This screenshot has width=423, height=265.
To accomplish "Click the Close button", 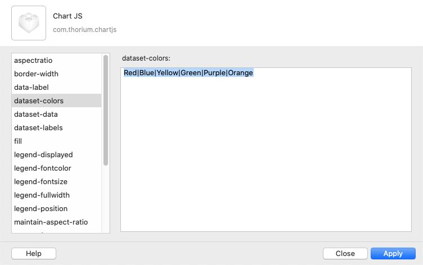I will click(345, 253).
